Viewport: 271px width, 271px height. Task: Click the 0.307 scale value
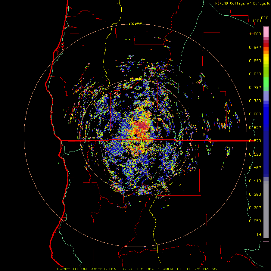(x=255, y=208)
